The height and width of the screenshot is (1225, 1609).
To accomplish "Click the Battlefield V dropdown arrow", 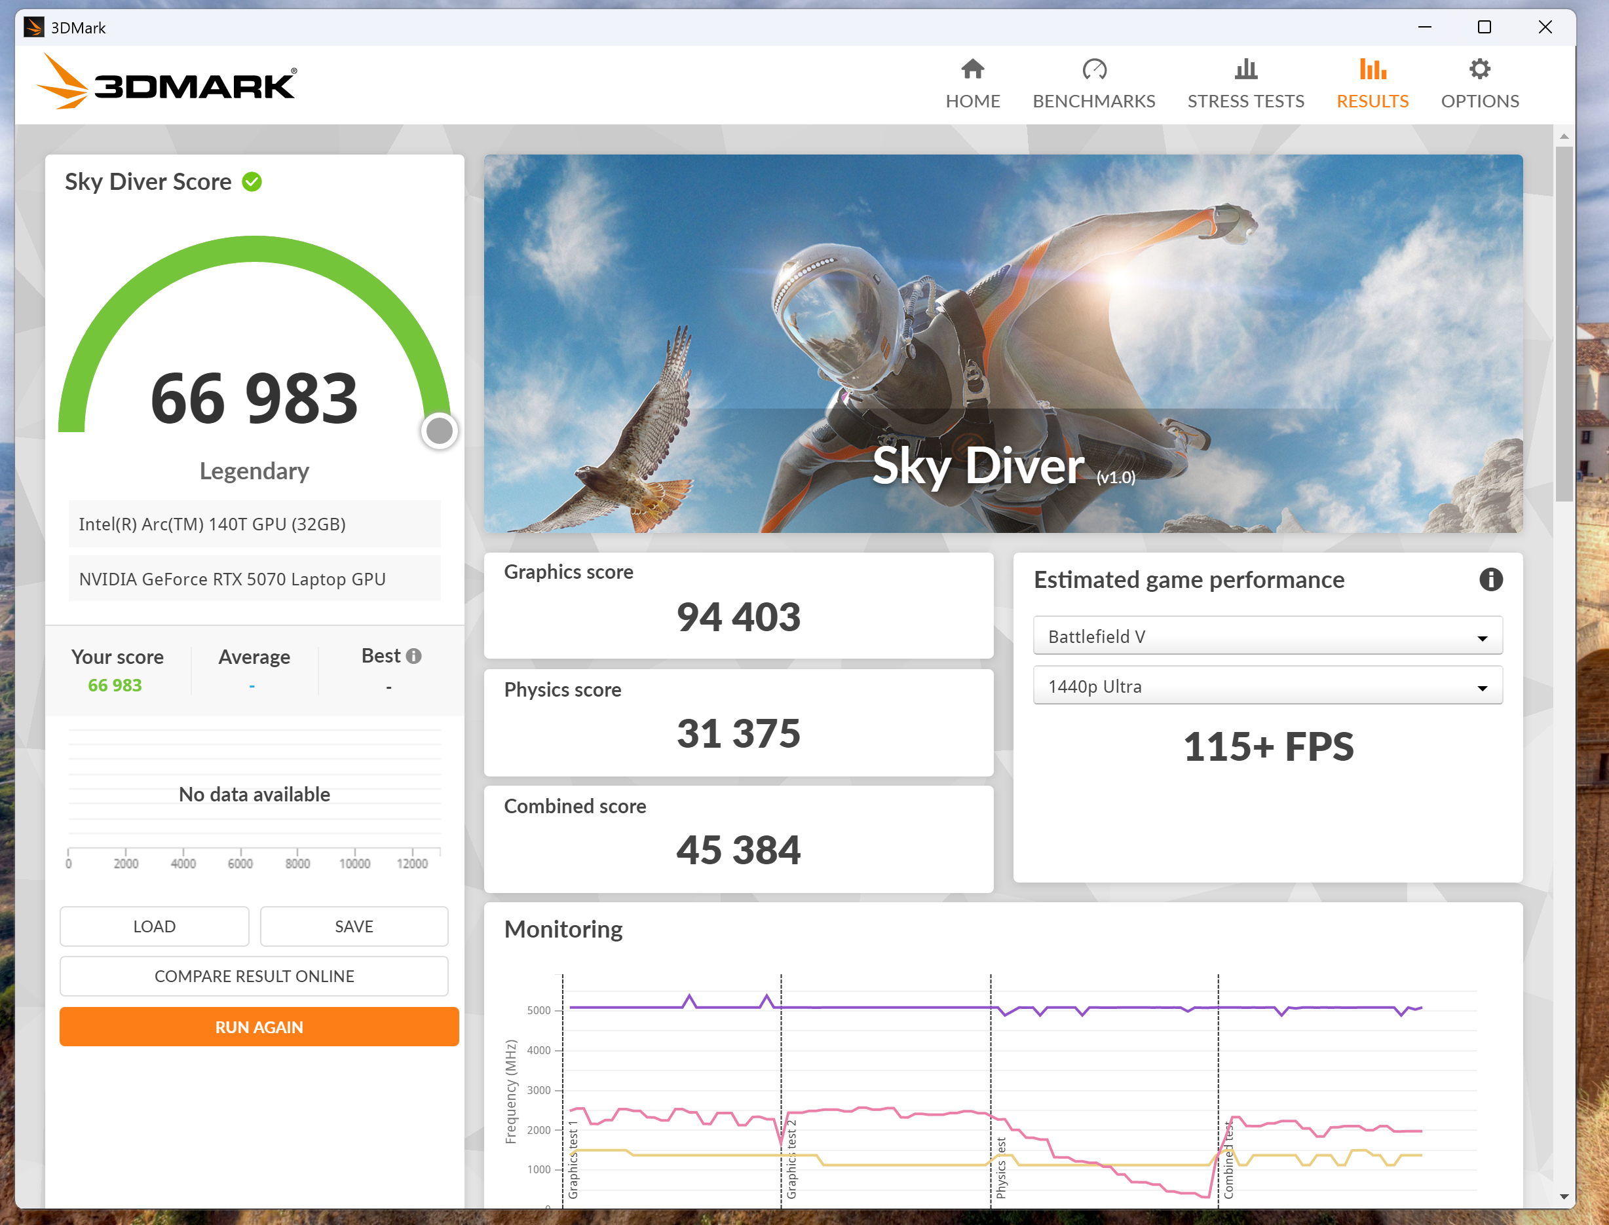I will point(1482,638).
